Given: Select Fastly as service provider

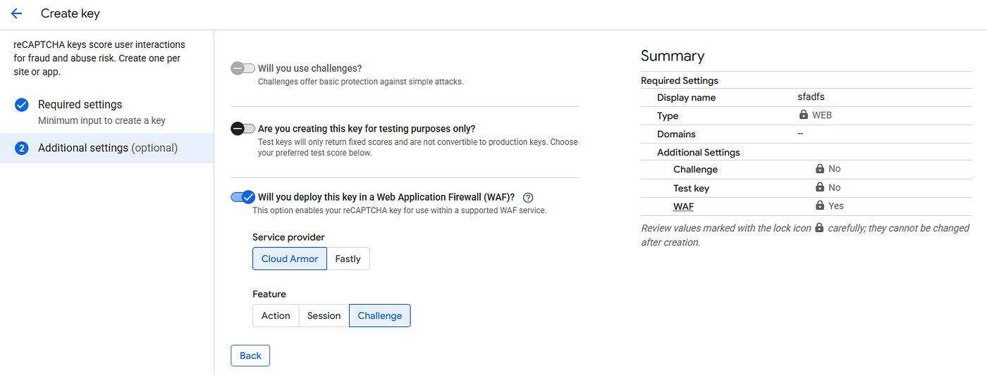Looking at the screenshot, I should coord(348,258).
